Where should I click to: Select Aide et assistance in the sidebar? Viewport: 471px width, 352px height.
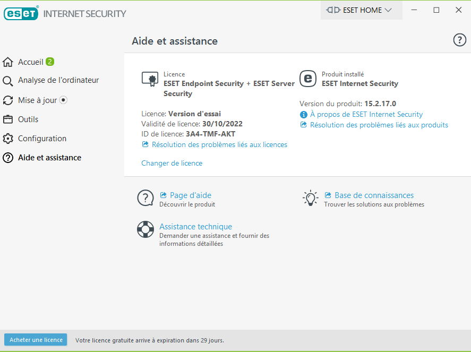49,158
